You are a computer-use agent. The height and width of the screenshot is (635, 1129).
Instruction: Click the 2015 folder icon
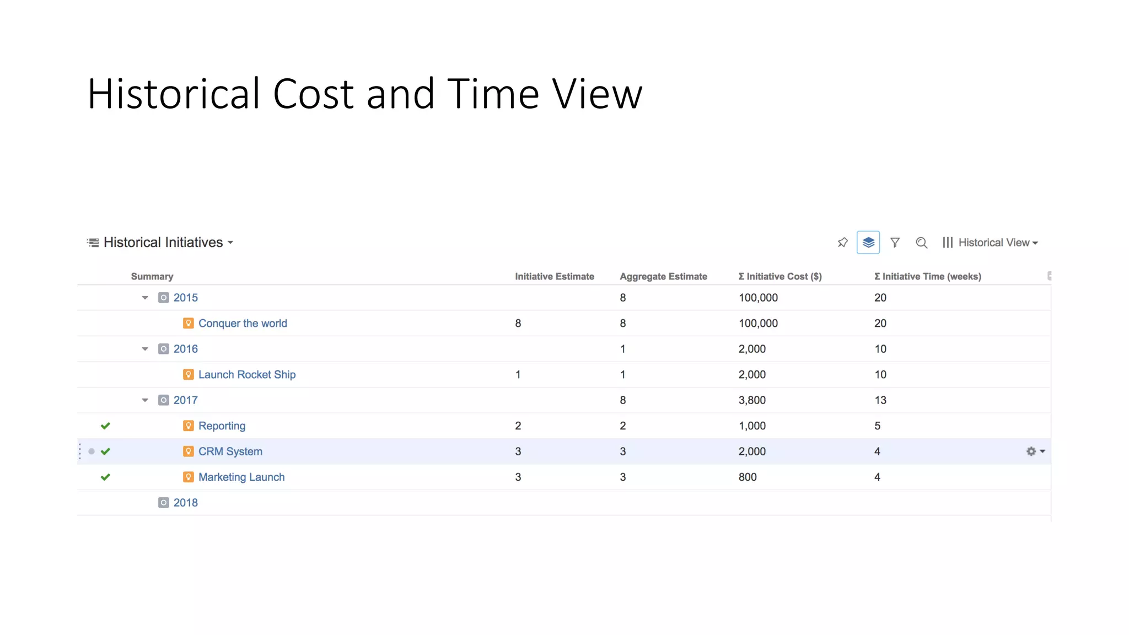tap(164, 298)
